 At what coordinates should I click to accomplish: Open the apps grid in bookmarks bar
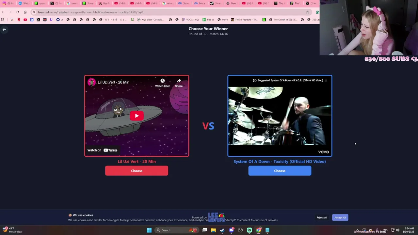[x=3, y=20]
